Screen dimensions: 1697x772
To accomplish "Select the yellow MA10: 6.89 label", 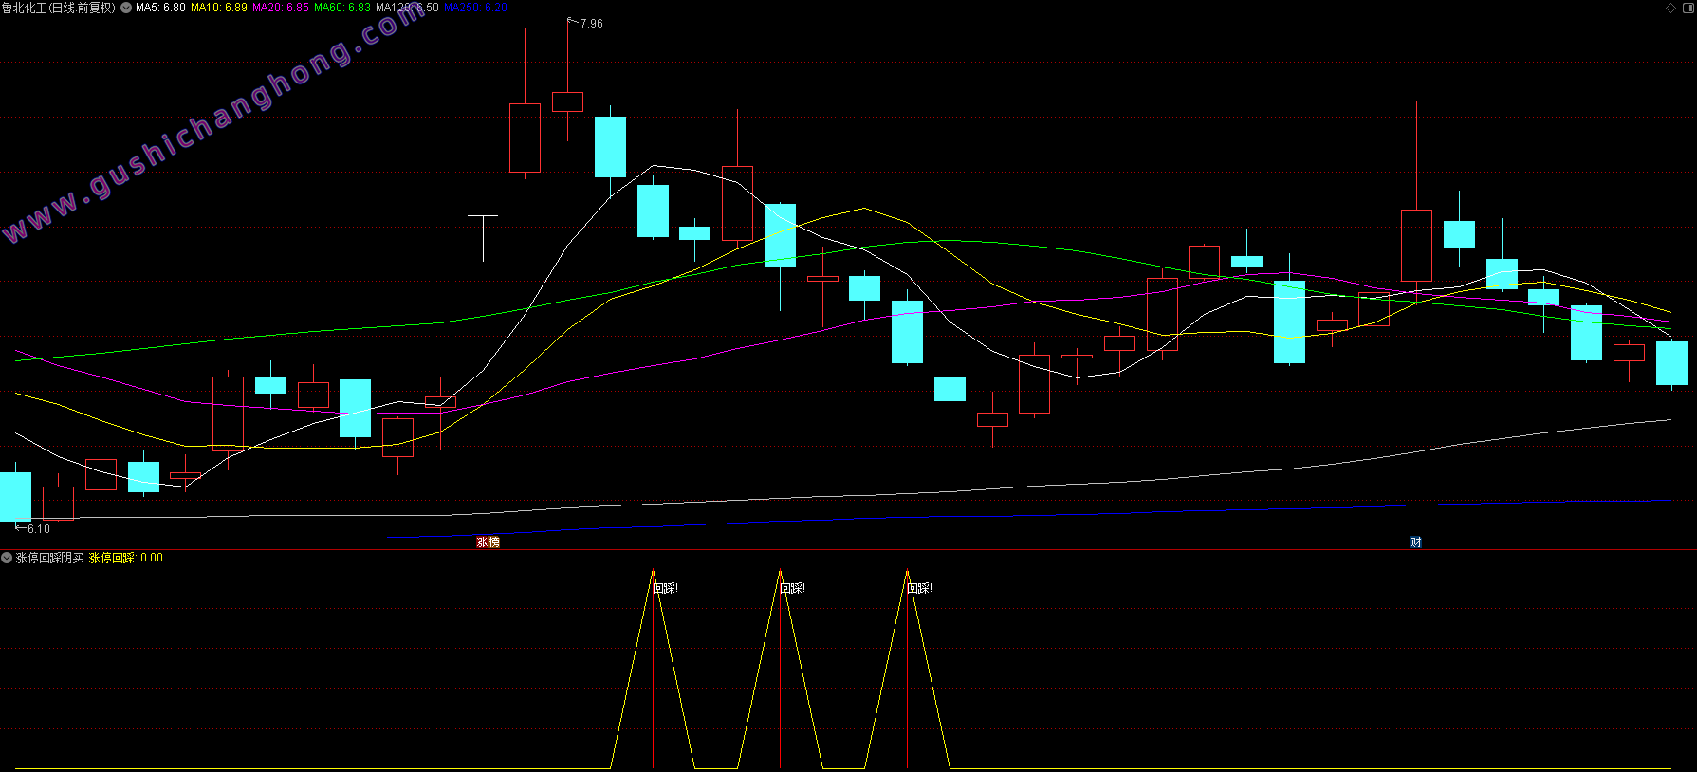I will point(219,8).
